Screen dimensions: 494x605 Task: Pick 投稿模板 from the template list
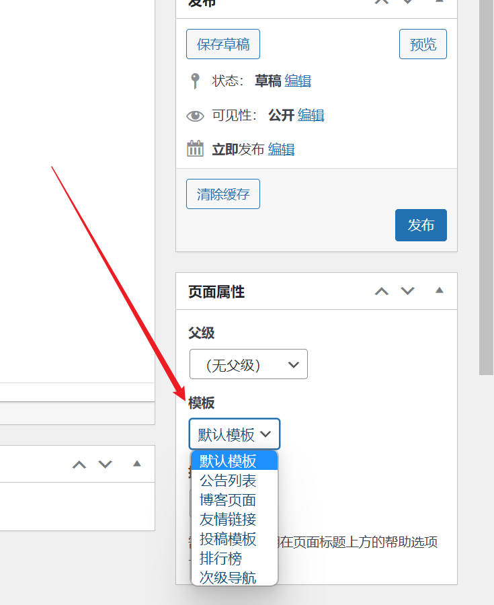(x=228, y=538)
